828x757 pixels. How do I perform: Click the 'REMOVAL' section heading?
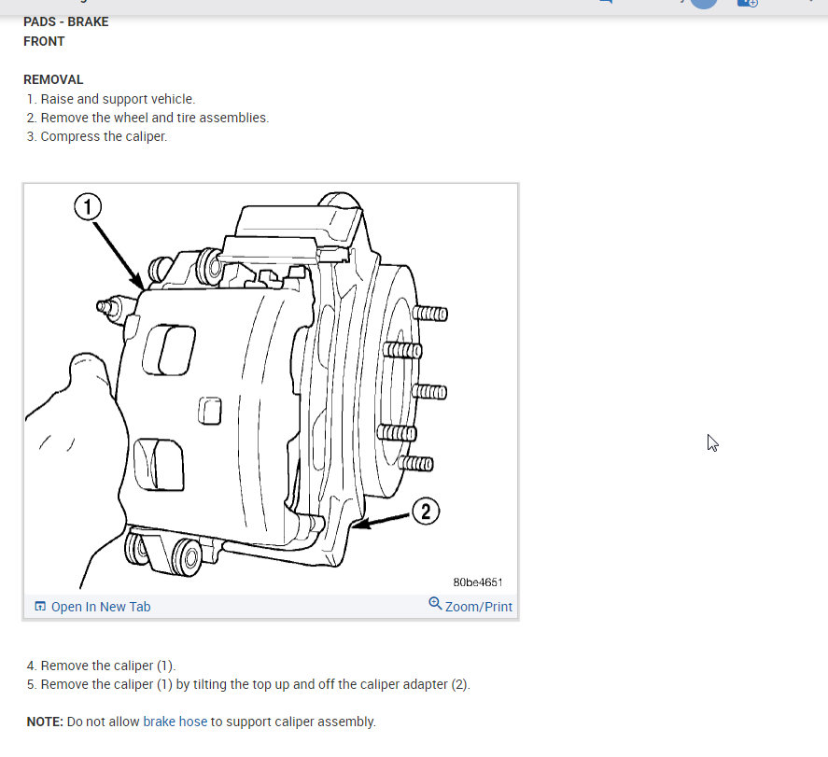[x=53, y=79]
